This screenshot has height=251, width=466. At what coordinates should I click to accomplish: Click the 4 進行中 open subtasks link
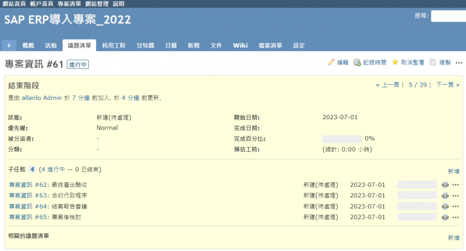click(53, 170)
